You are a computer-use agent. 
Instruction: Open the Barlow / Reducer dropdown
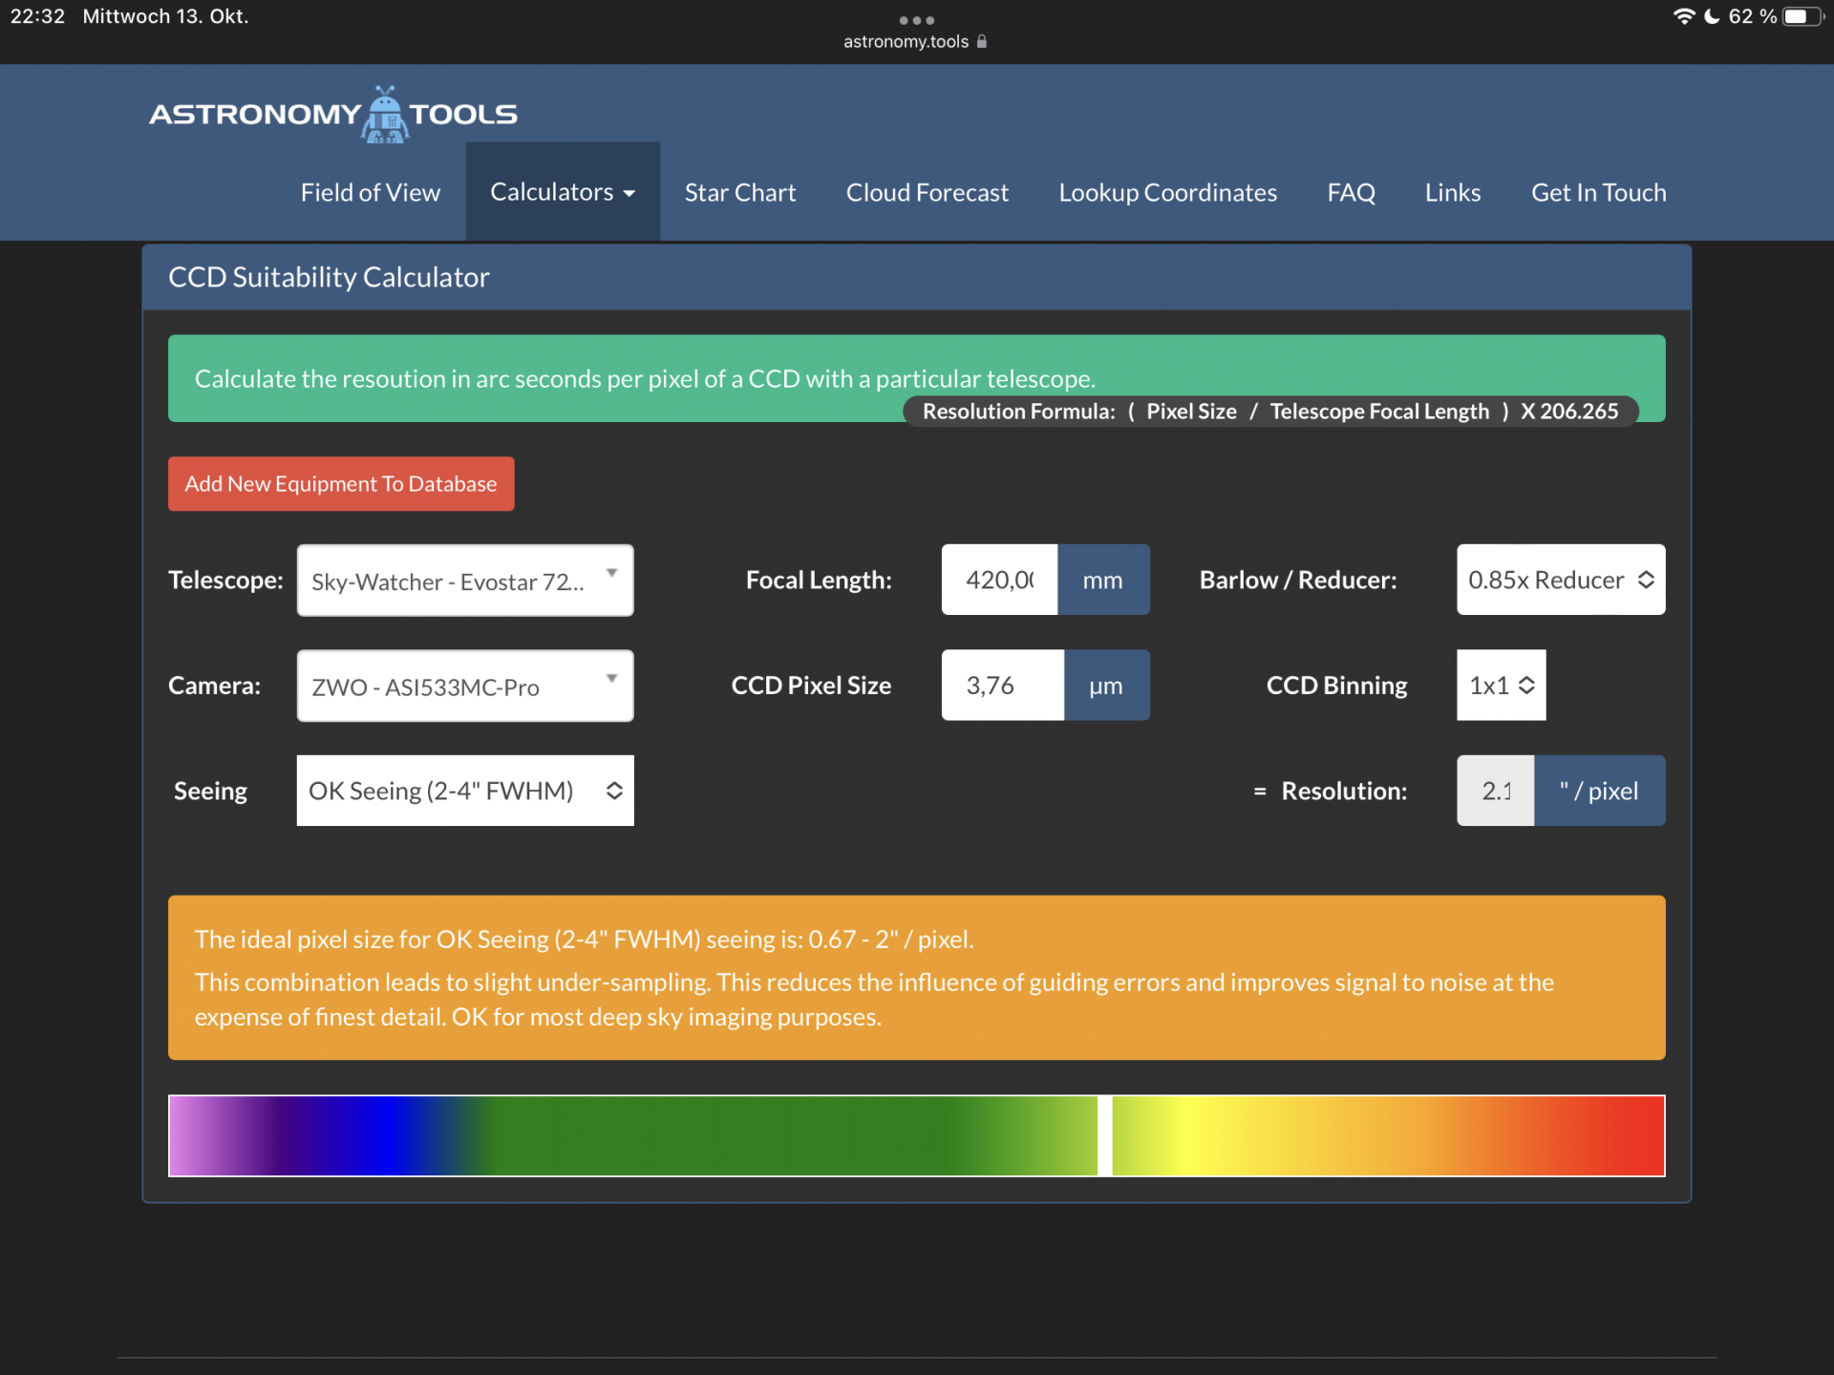click(x=1561, y=580)
